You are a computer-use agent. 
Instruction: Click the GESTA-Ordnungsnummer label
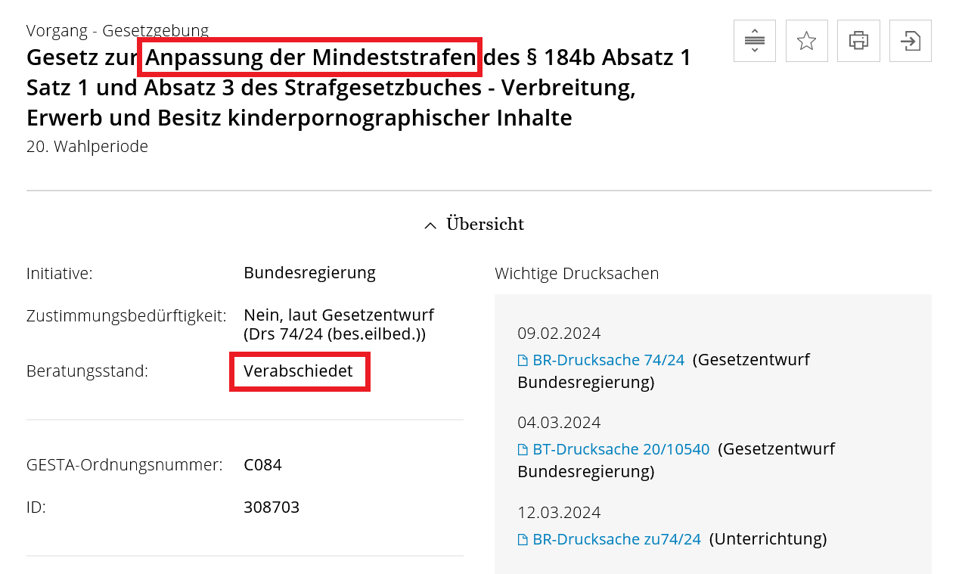pyautogui.click(x=124, y=465)
